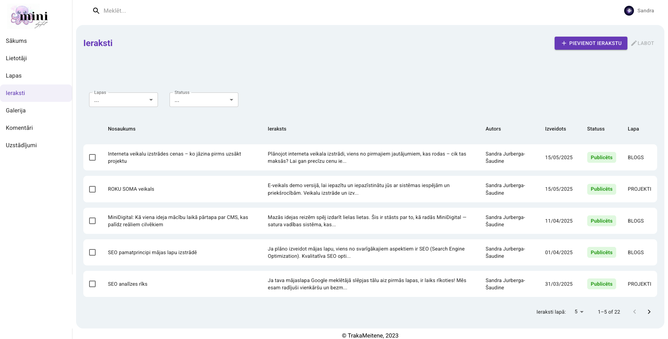Open Sandra's user avatar menu
This screenshot has height=339, width=668.
(629, 11)
